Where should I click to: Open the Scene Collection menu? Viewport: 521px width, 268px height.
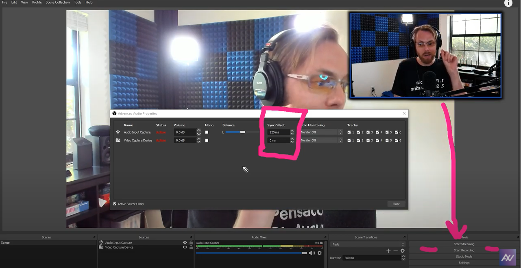[57, 2]
